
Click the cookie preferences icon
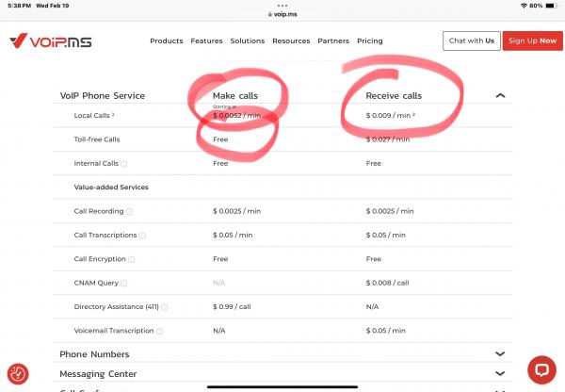(x=18, y=374)
